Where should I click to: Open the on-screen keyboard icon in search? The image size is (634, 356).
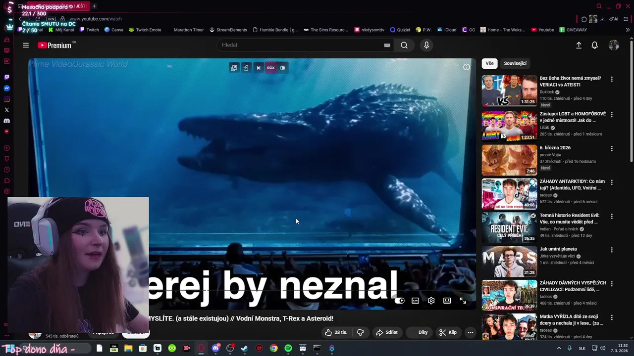387,45
